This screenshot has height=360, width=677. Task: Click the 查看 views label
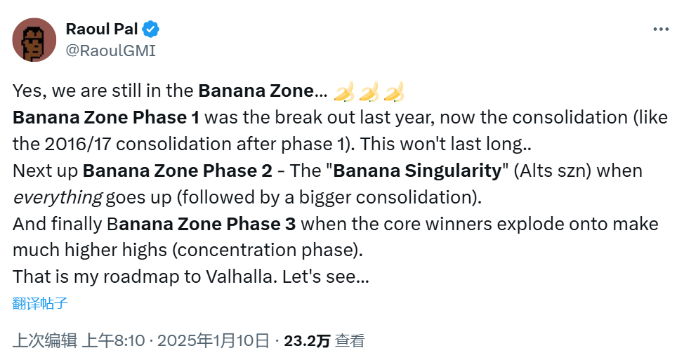[x=349, y=341]
